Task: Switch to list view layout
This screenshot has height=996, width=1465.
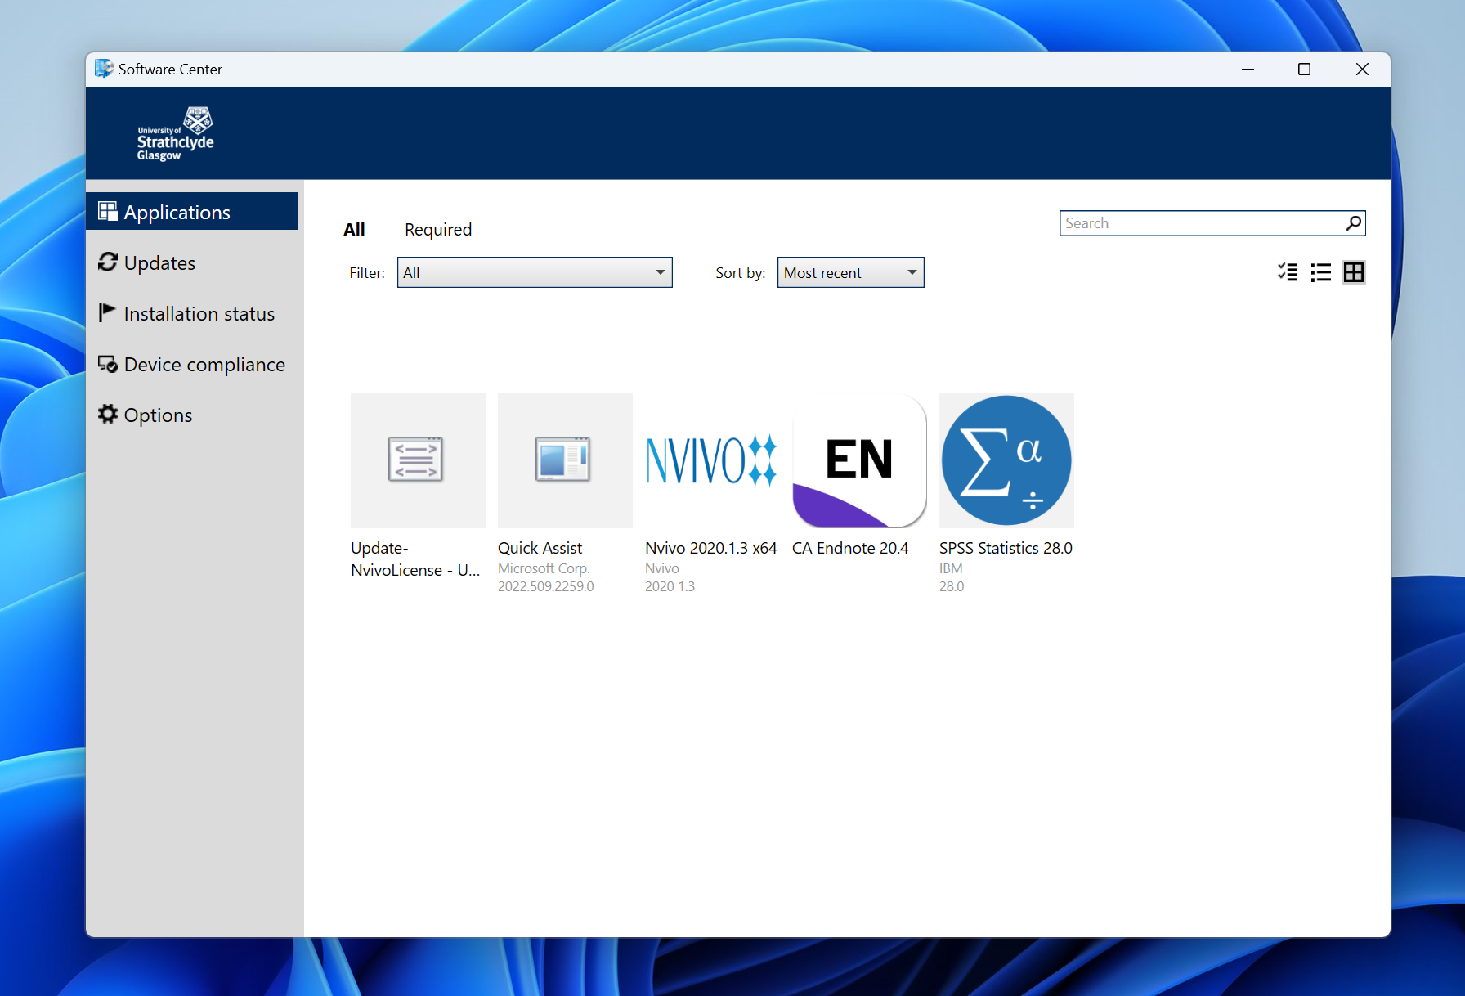Action: [x=1320, y=272]
